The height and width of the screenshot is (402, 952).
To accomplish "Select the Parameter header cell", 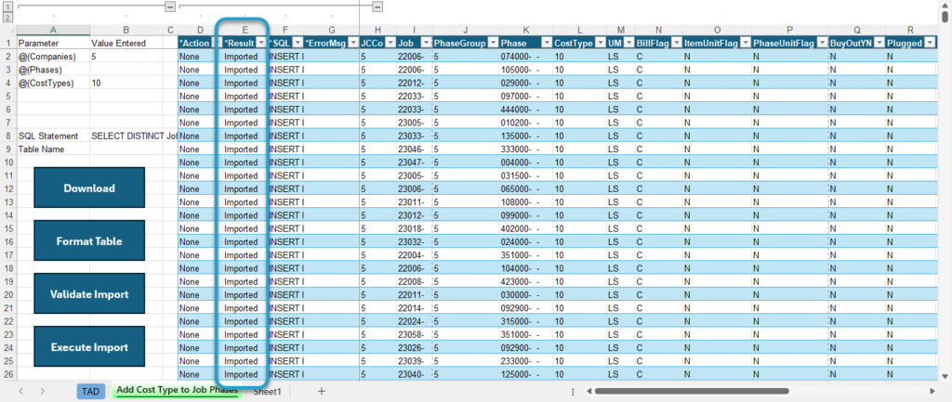I will point(53,43).
